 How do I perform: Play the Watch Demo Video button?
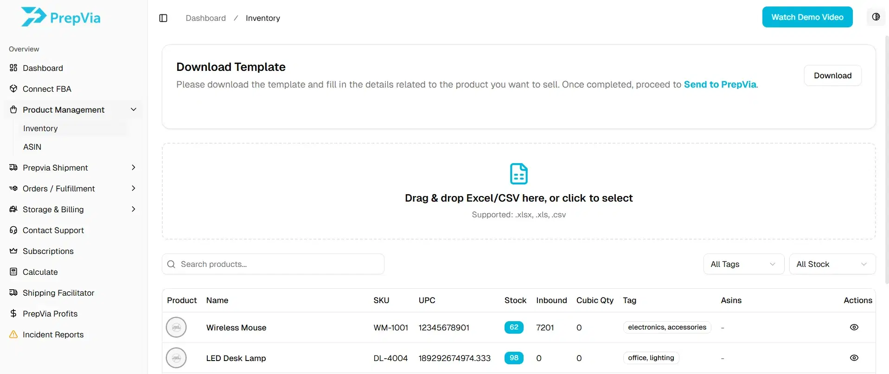(x=807, y=17)
